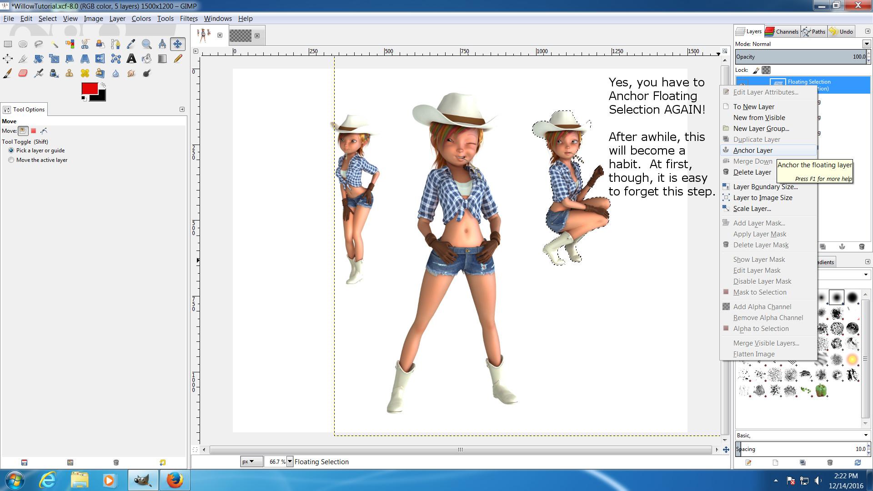The height and width of the screenshot is (491, 873).
Task: Select the Pencil tool
Action: pos(177,59)
